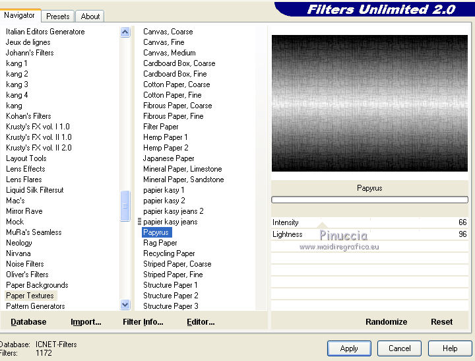Open Filter Info...
The image size is (475, 361).
[142, 322]
